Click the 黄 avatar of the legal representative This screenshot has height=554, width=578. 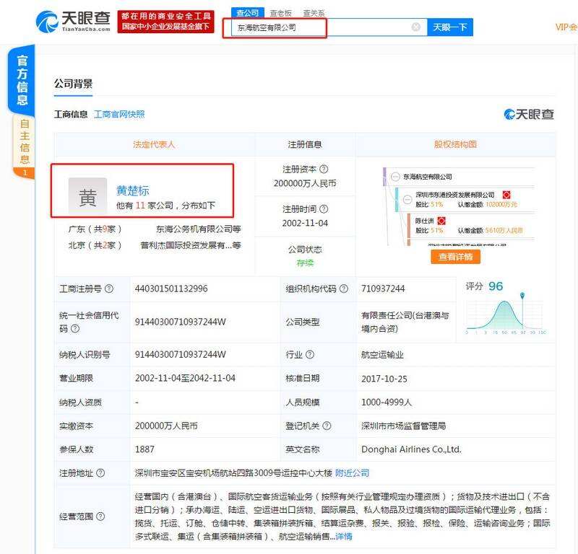87,197
